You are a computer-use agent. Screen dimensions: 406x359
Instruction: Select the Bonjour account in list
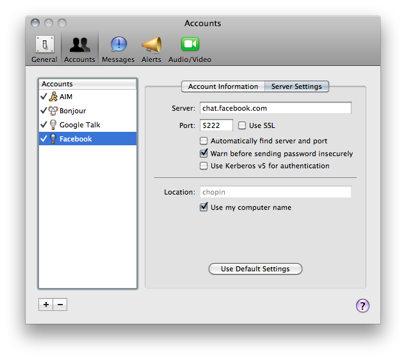tap(72, 111)
